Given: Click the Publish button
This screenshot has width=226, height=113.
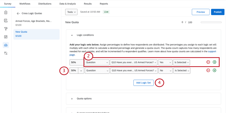Looking at the screenshot, I should tap(217, 12).
